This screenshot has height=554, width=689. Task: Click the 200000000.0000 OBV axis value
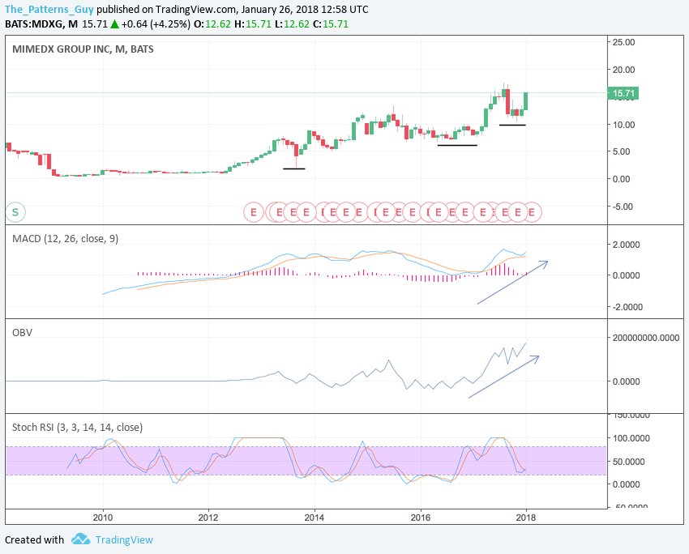click(646, 338)
